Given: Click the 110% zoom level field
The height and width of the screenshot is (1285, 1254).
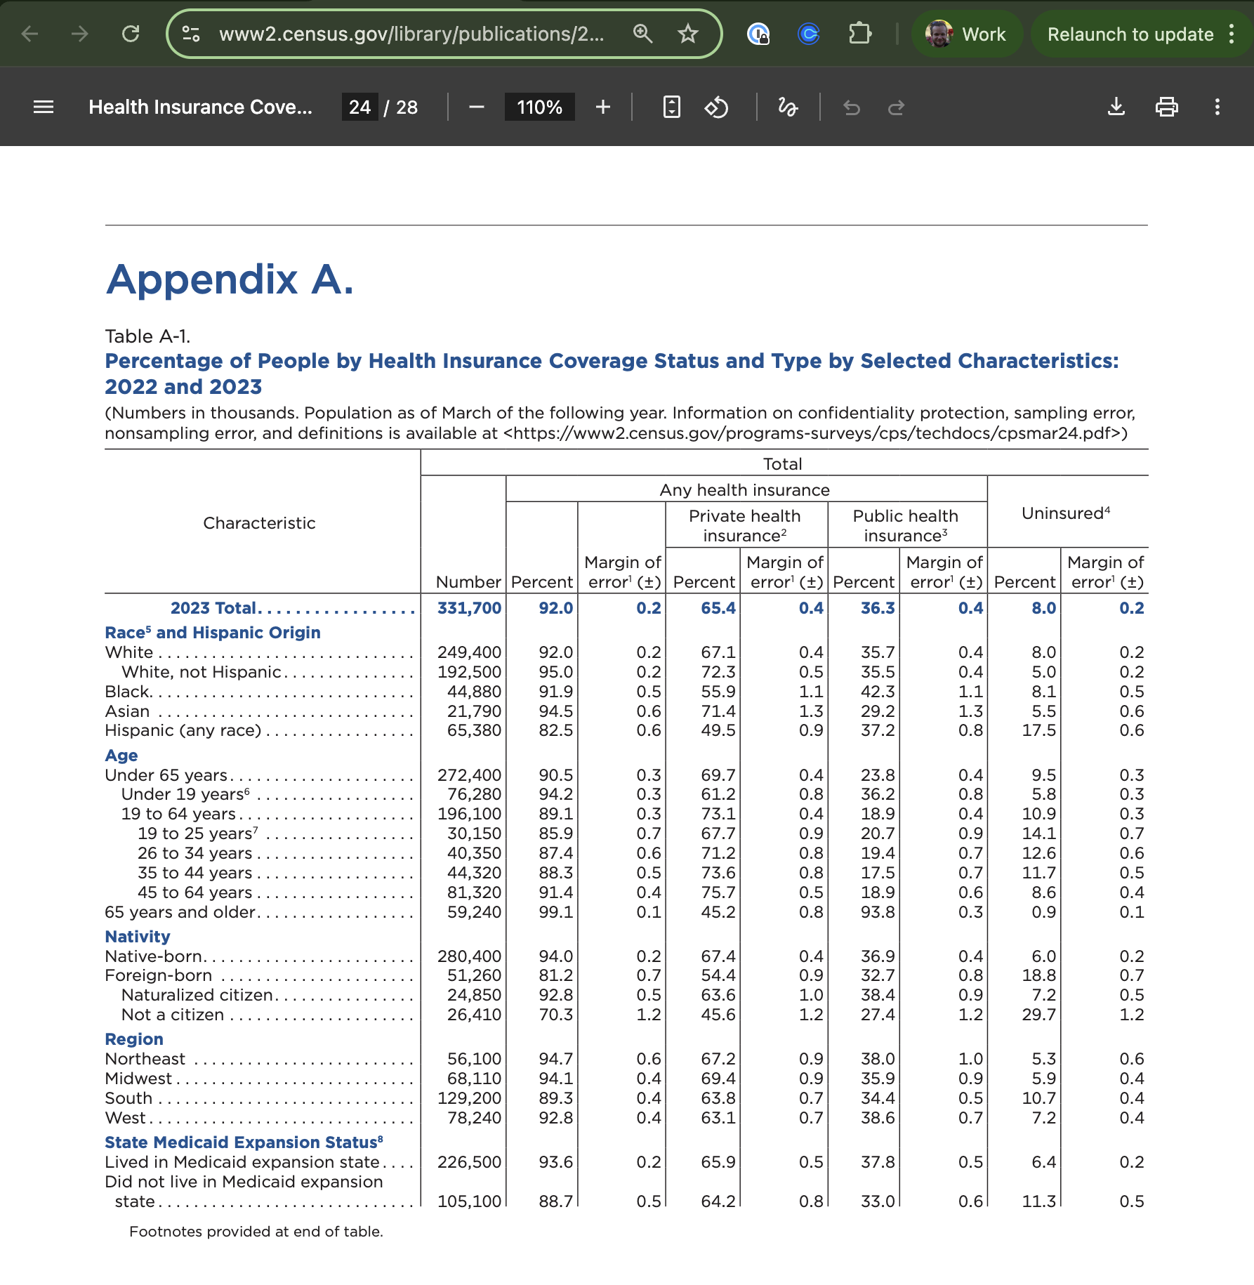Looking at the screenshot, I should (x=539, y=107).
